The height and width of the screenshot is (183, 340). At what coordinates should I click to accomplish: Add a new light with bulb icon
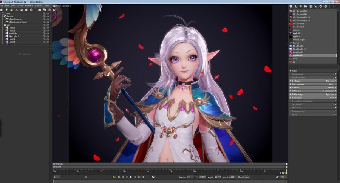click(x=6, y=10)
